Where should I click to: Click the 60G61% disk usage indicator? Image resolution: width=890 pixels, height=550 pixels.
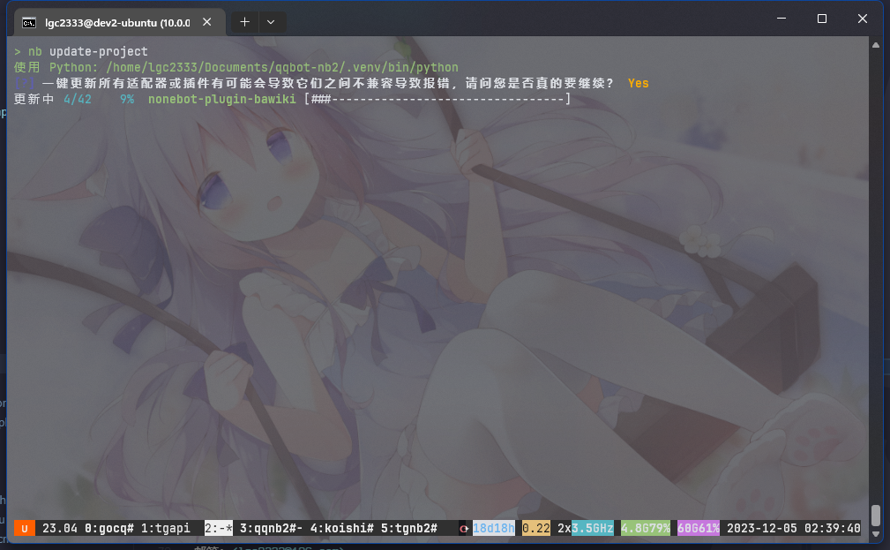click(699, 529)
